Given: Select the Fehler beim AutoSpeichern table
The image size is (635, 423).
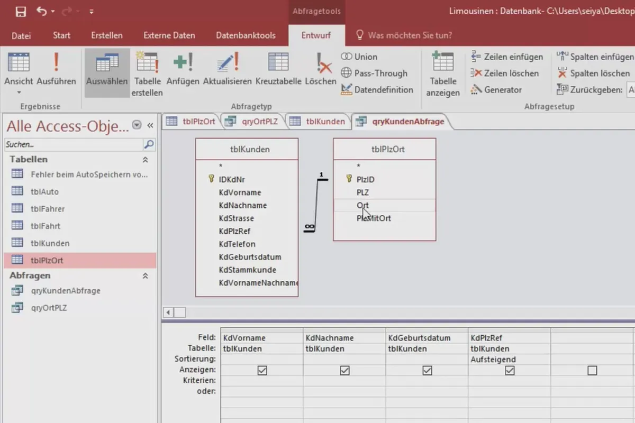Looking at the screenshot, I should click(79, 174).
